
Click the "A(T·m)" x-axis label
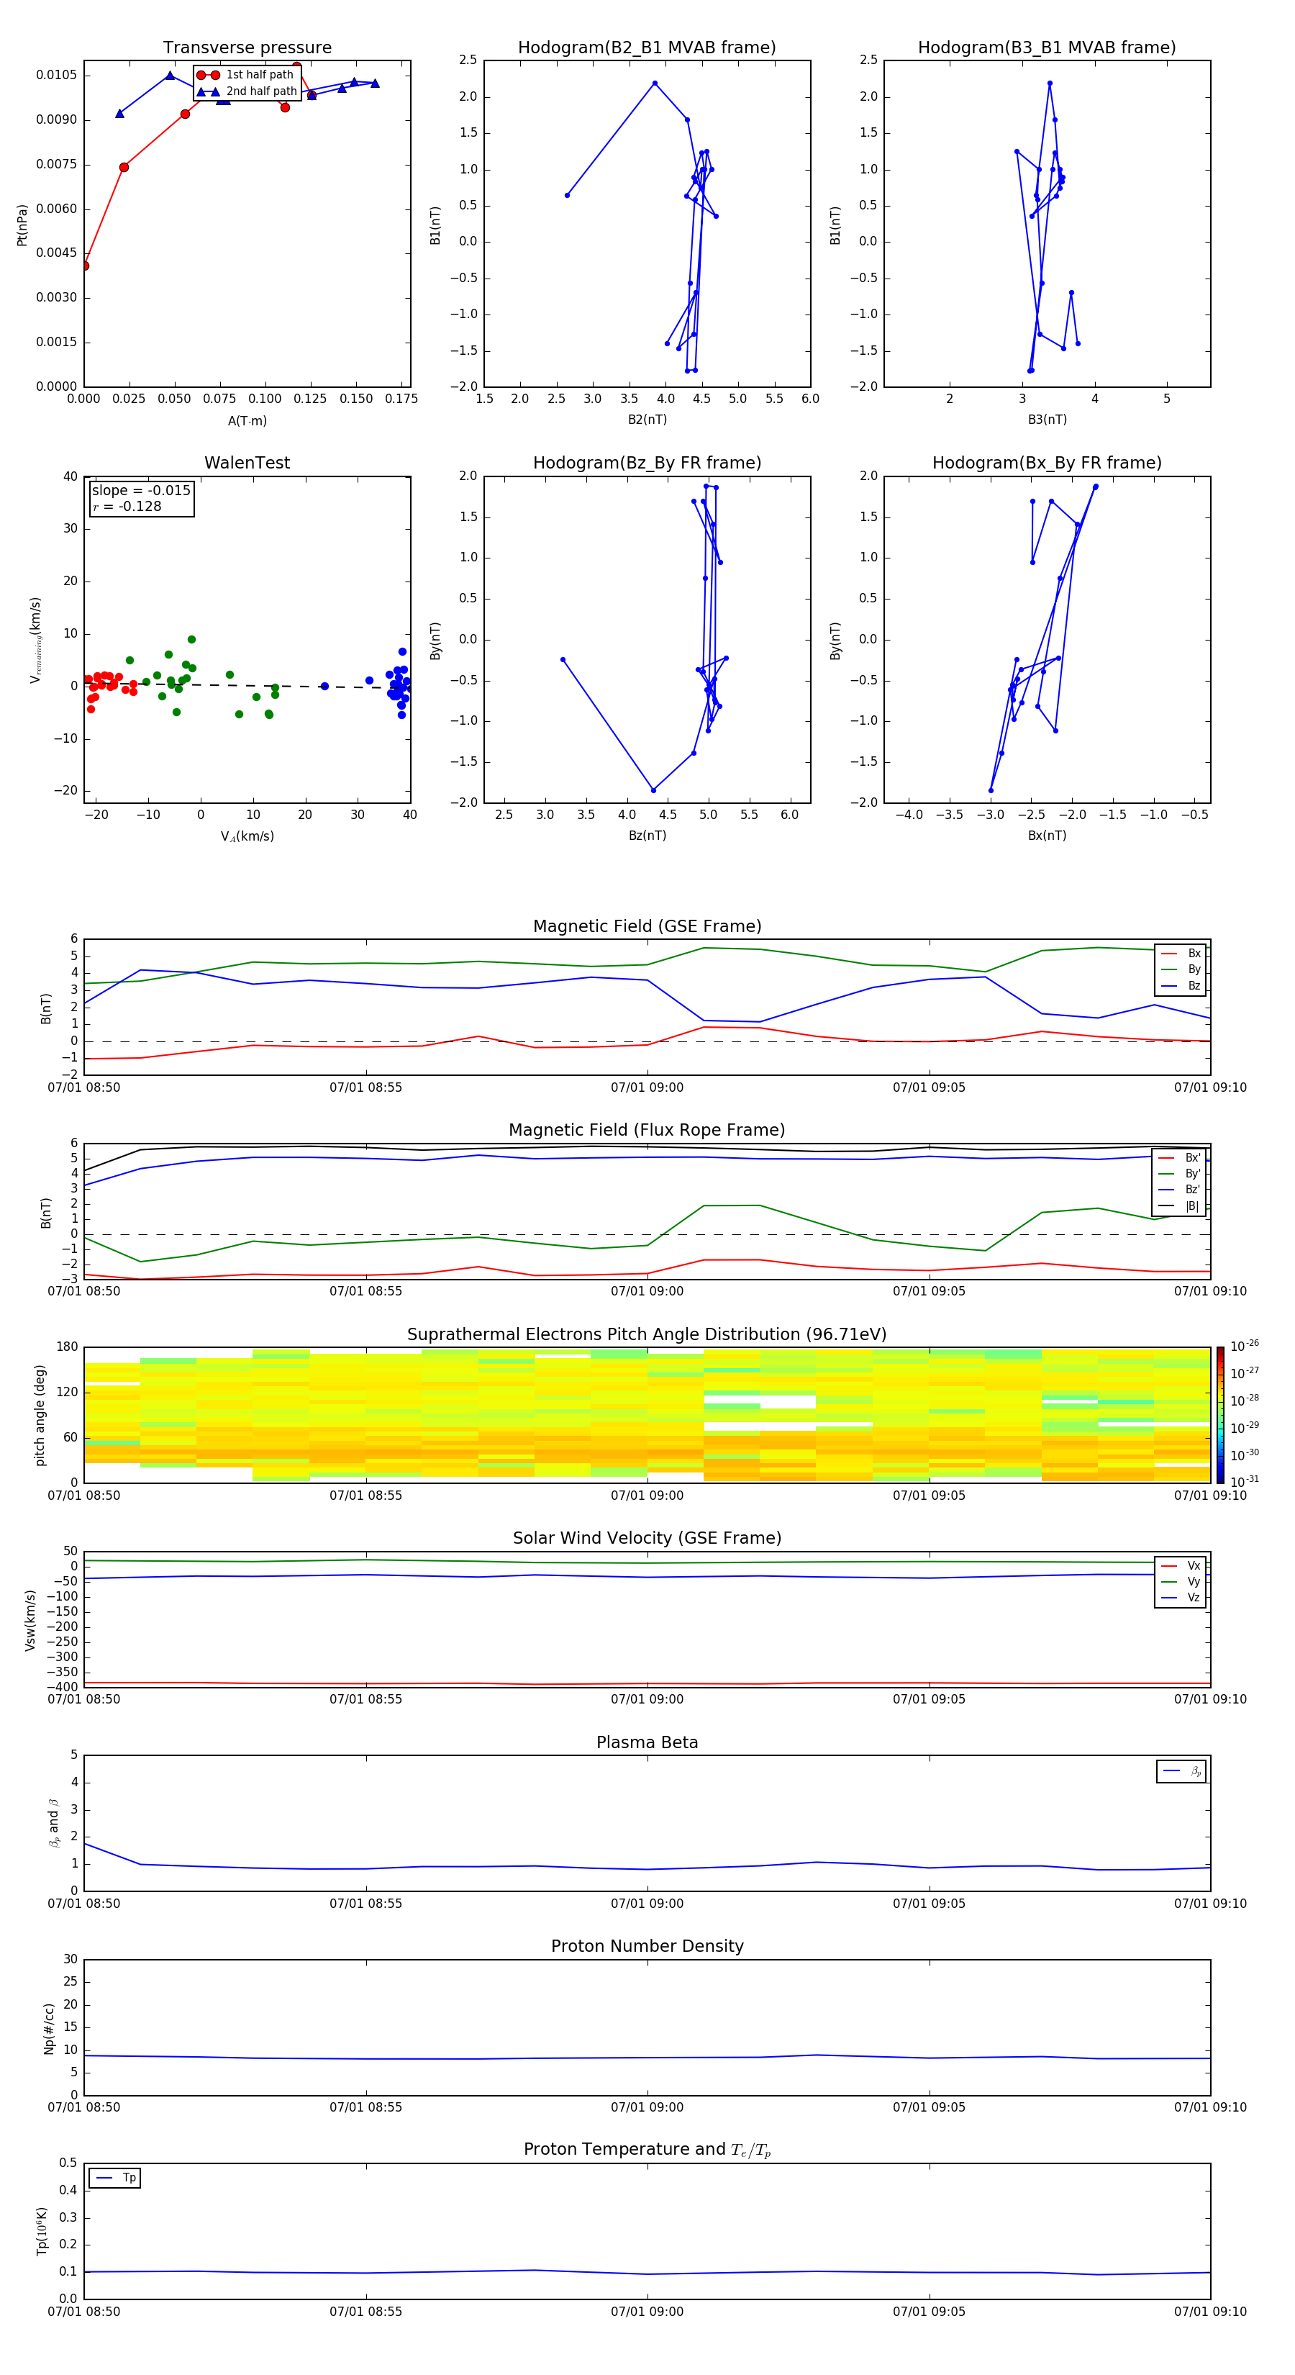pyautogui.click(x=247, y=420)
